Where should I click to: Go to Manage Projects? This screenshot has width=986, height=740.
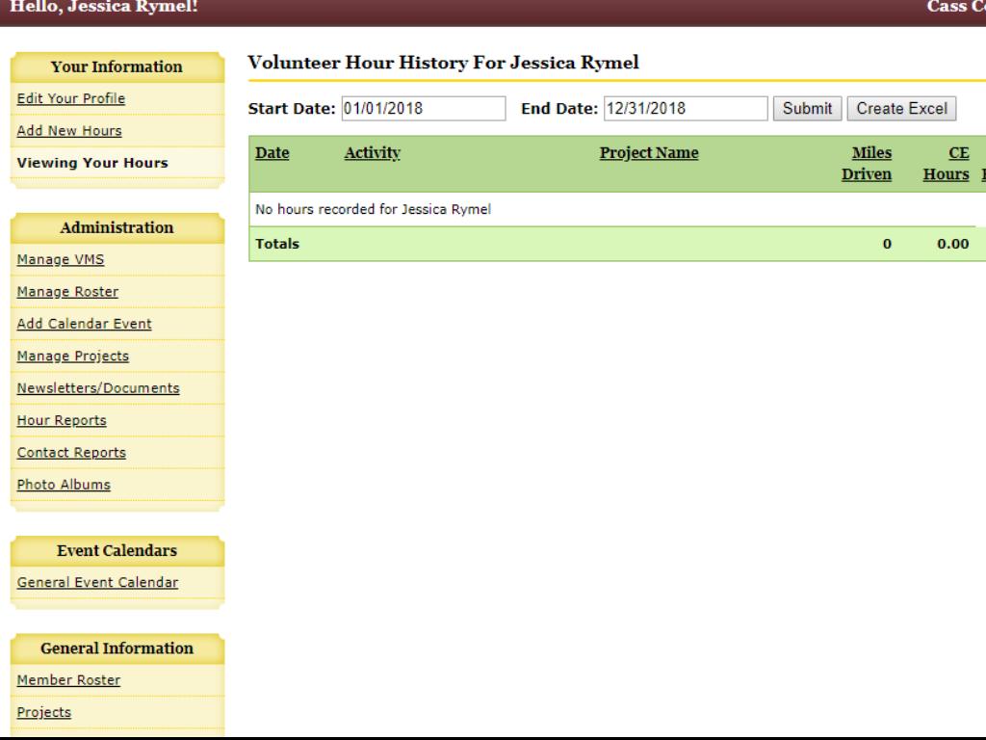[x=73, y=356]
